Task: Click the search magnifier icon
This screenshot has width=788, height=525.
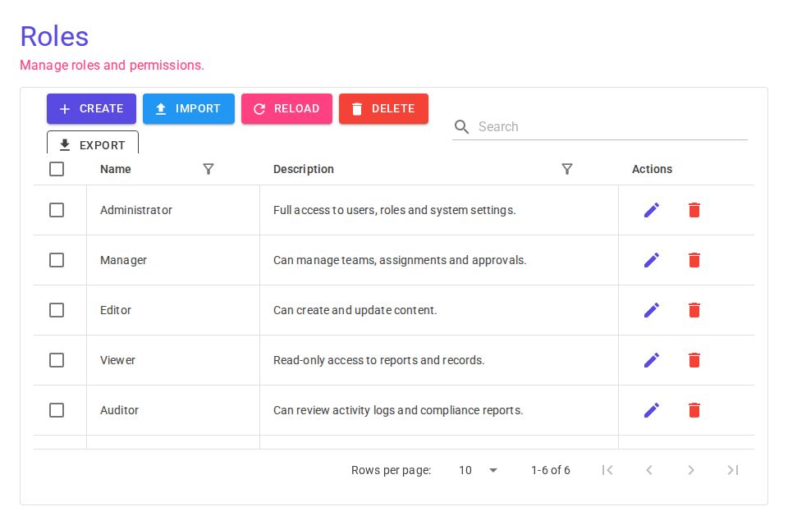Action: pyautogui.click(x=461, y=127)
